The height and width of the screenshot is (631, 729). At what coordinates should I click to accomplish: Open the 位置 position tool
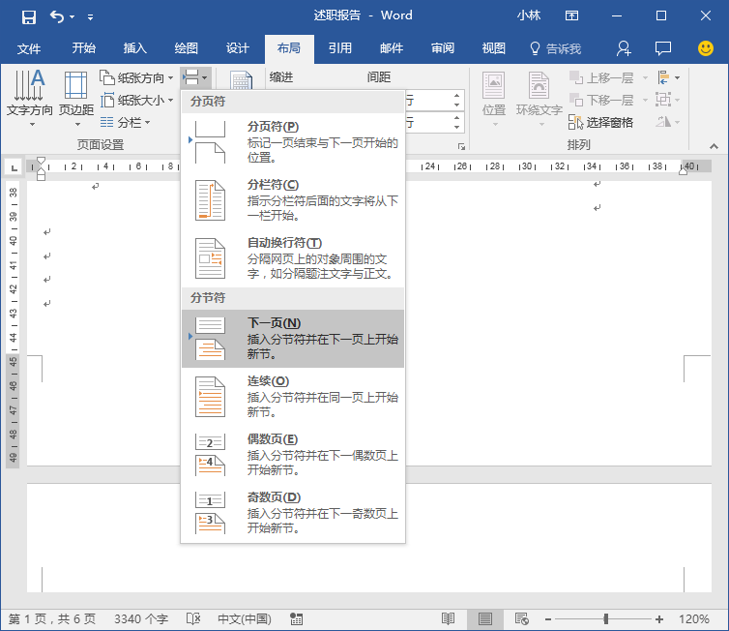[493, 99]
